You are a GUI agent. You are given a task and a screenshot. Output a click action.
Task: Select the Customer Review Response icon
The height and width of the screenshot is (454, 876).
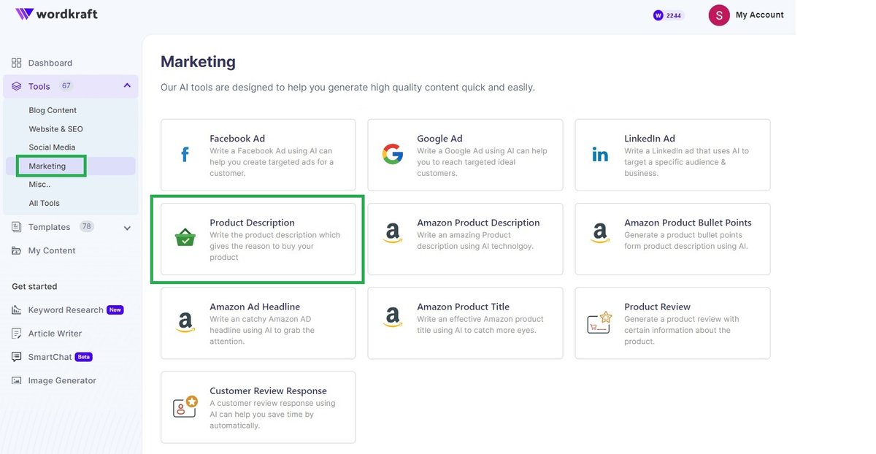click(x=184, y=406)
